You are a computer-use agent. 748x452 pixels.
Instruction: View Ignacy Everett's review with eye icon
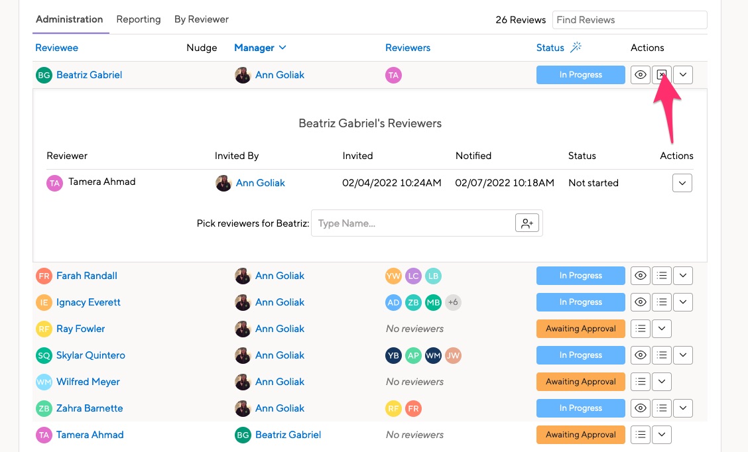pyautogui.click(x=640, y=302)
